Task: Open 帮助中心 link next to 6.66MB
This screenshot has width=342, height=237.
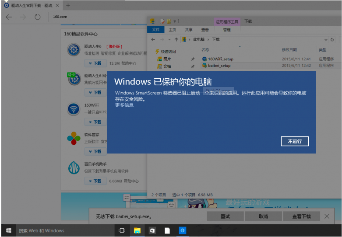Action: pyautogui.click(x=131, y=181)
